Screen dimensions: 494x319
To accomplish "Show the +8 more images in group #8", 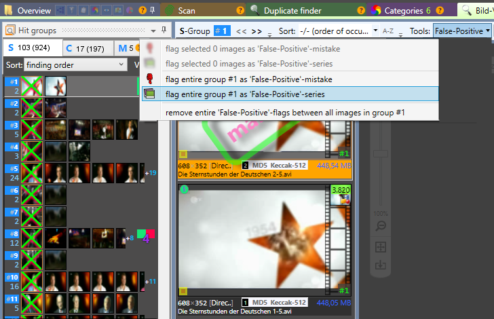I will pos(130,238).
